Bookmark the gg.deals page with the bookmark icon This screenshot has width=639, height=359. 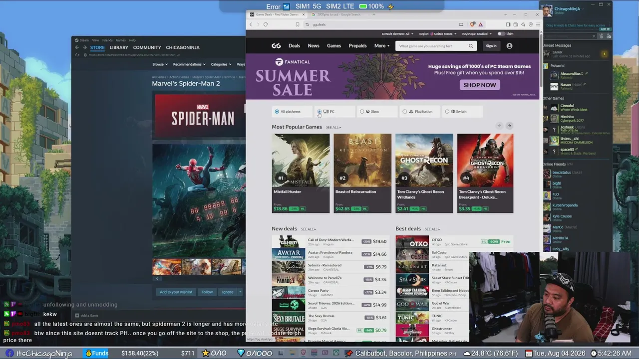[x=298, y=24]
